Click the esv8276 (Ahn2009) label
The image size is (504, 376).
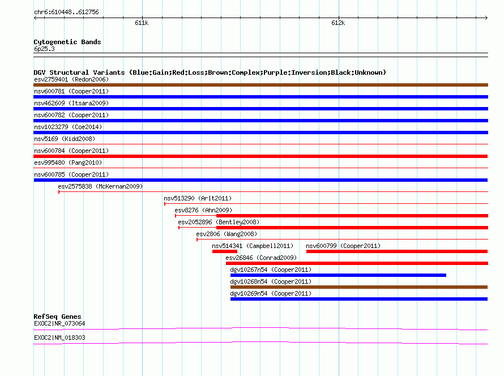pos(203,210)
